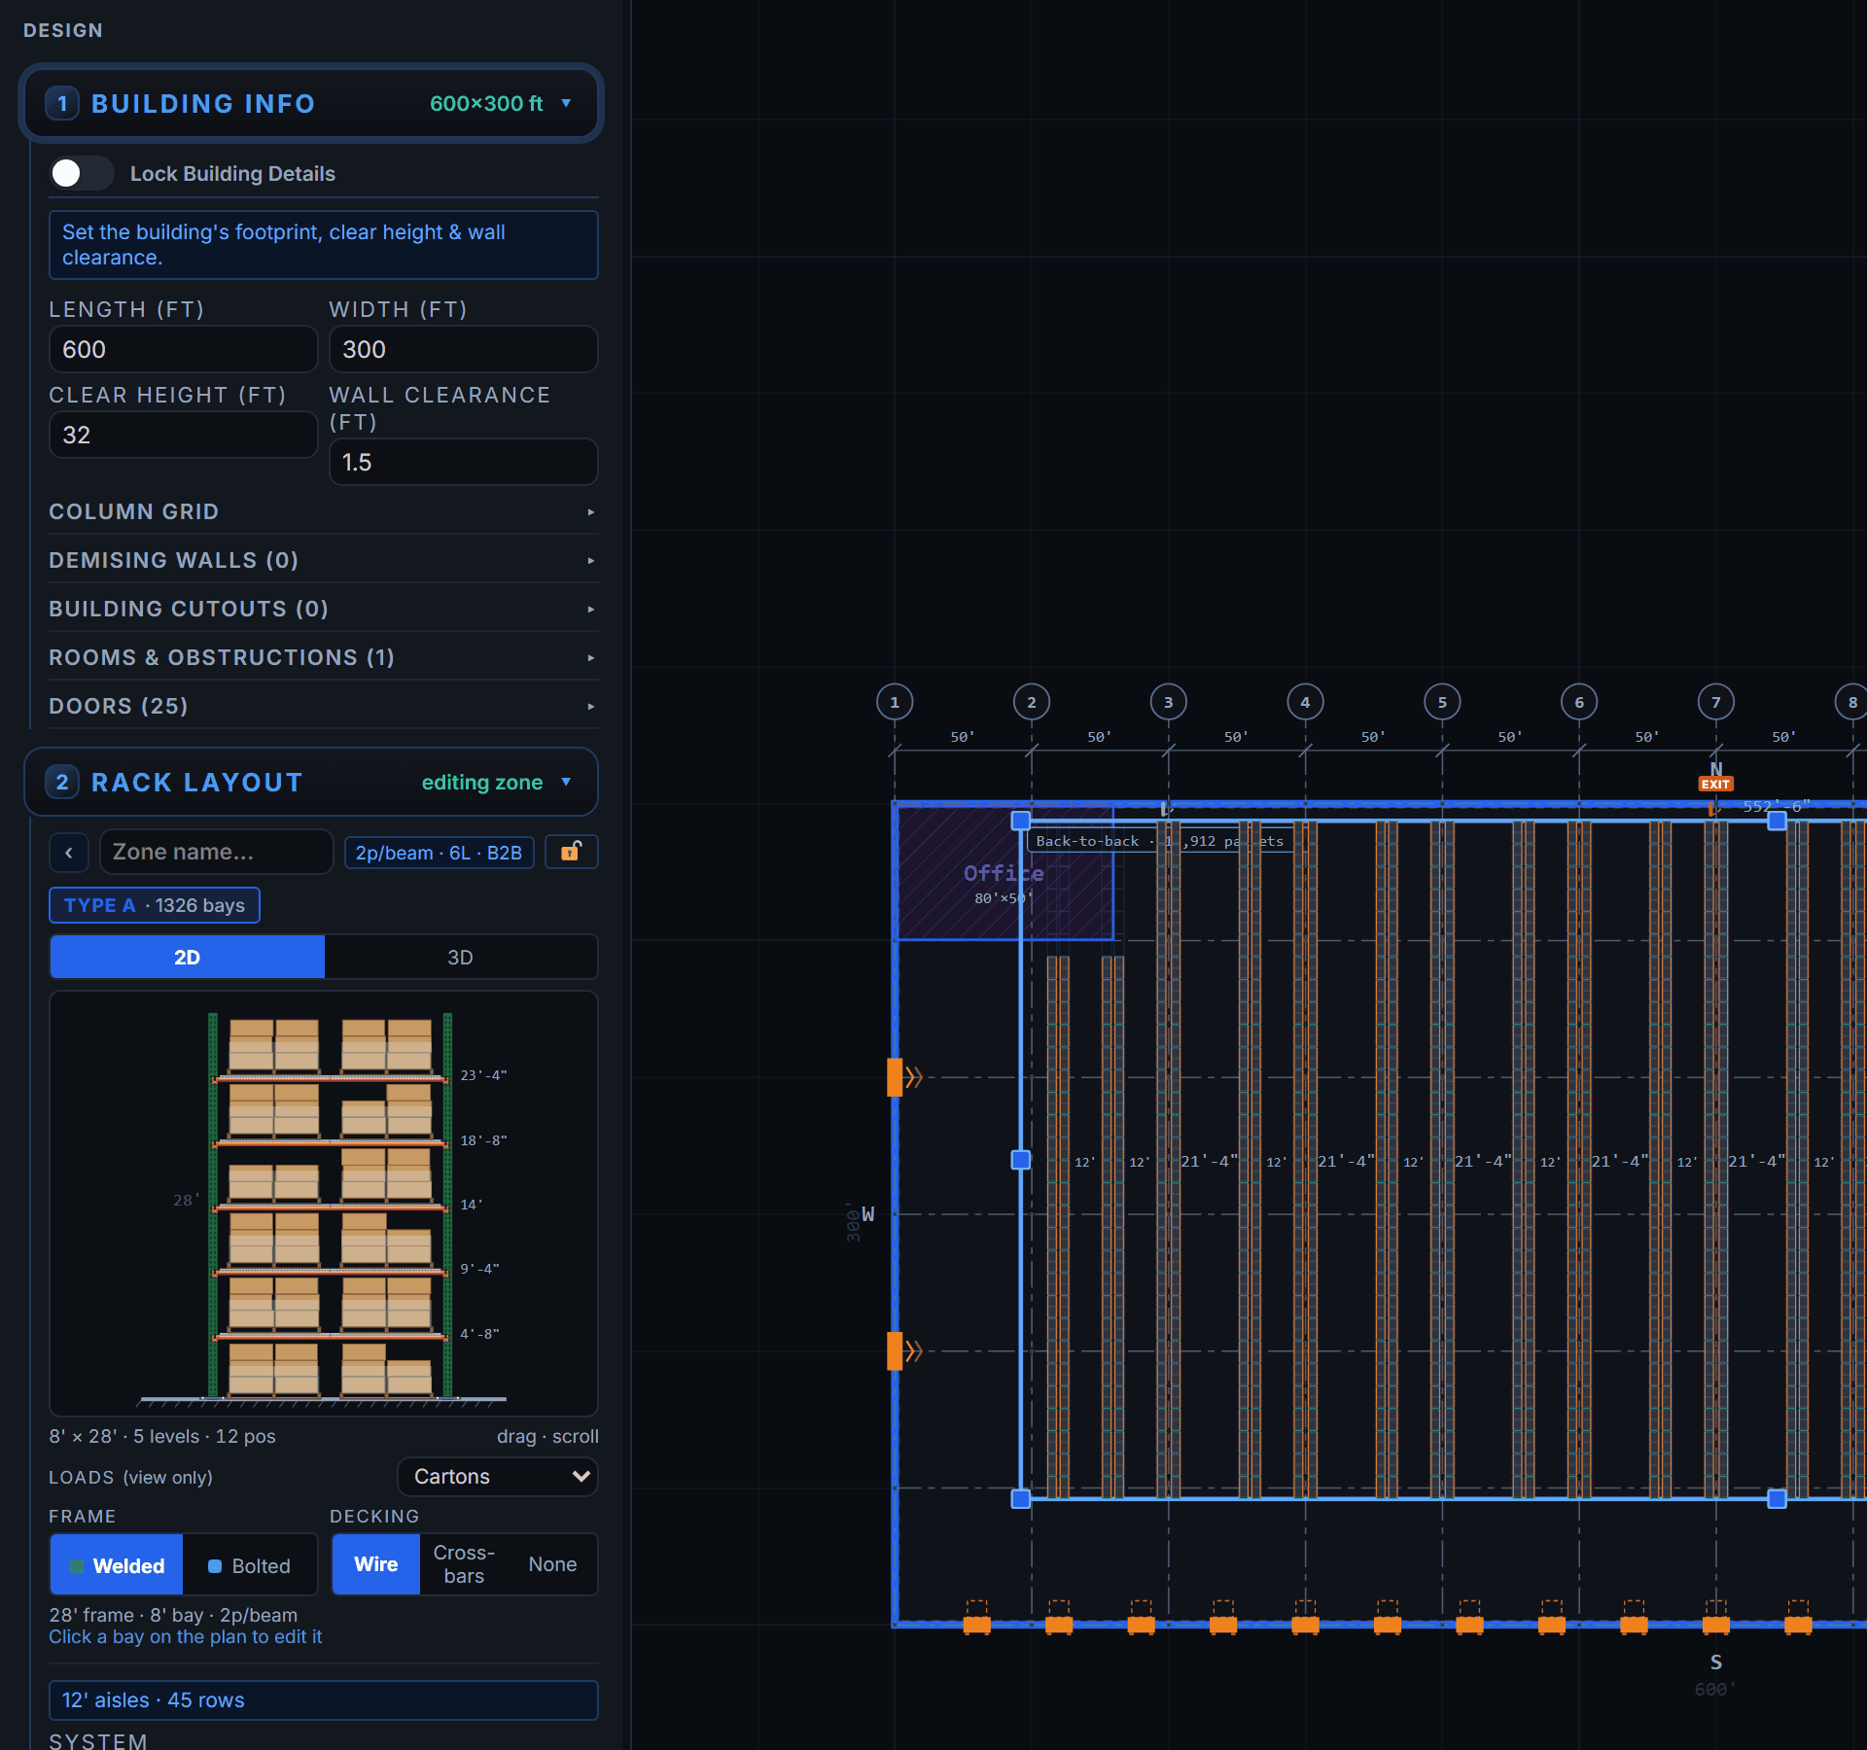Click the unlock padlock icon beside zone config

click(572, 852)
